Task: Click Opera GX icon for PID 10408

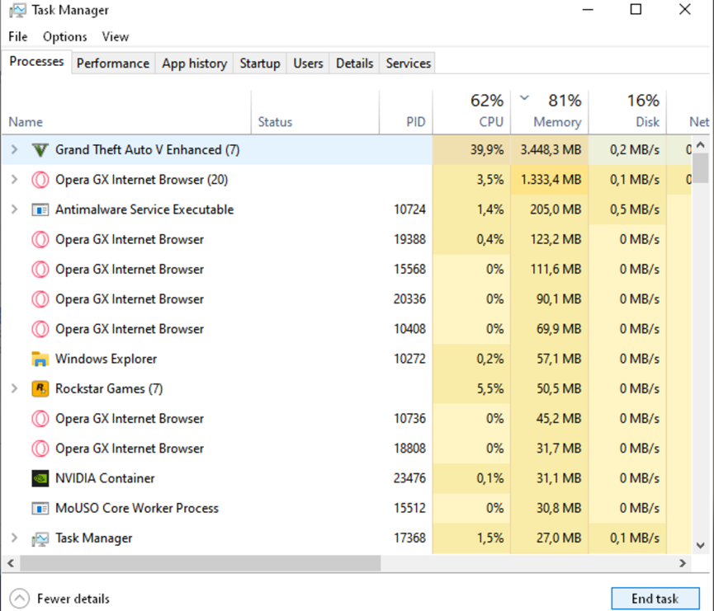Action: (40, 329)
